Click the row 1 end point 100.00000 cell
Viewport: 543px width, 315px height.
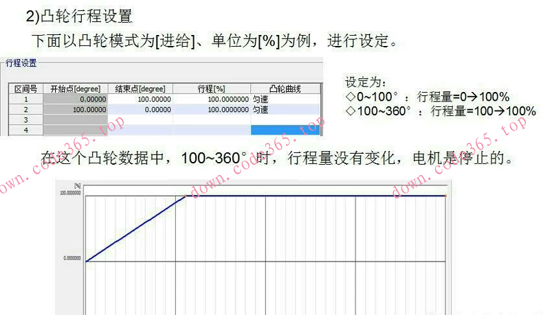(140, 100)
